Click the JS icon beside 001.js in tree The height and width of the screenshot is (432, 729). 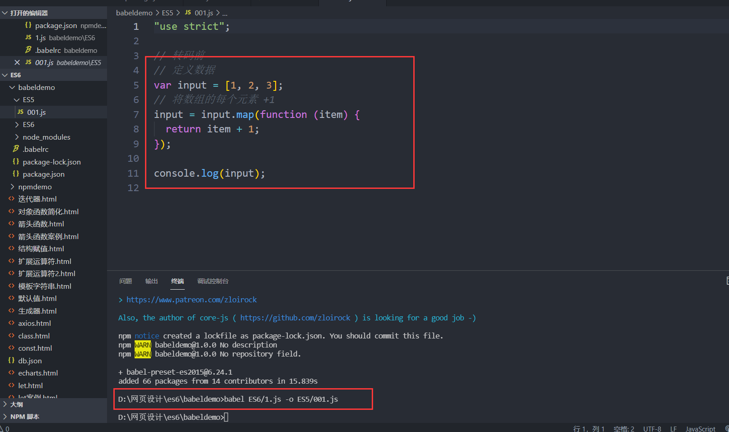pos(20,112)
